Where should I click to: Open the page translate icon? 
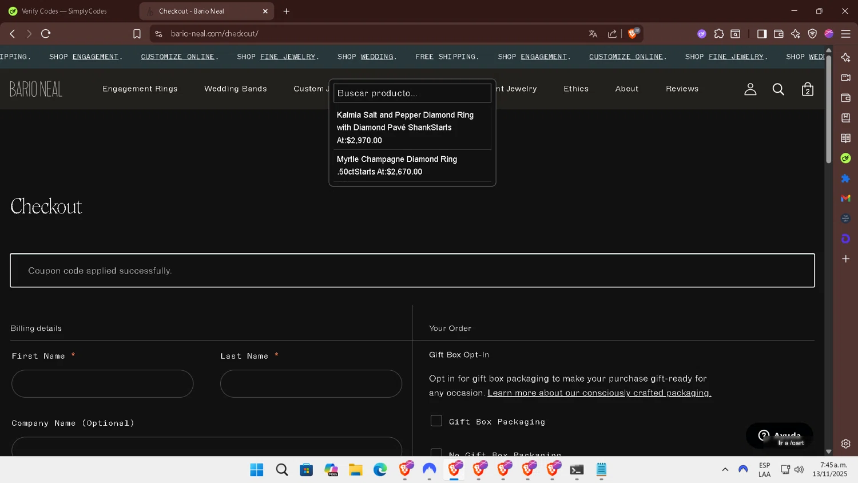593,34
